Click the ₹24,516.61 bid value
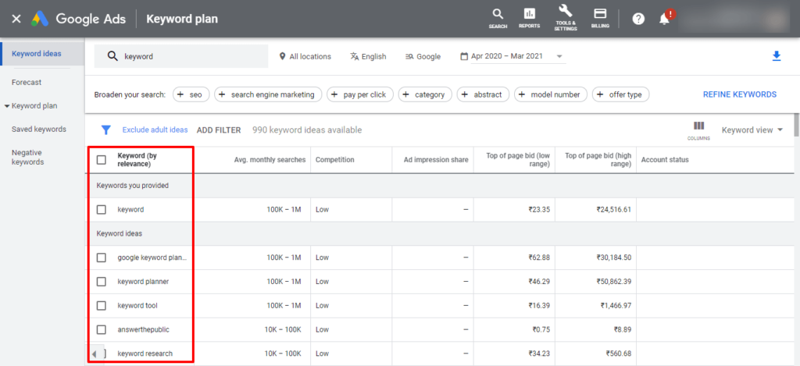Viewport: 800px width, 366px height. (x=614, y=209)
